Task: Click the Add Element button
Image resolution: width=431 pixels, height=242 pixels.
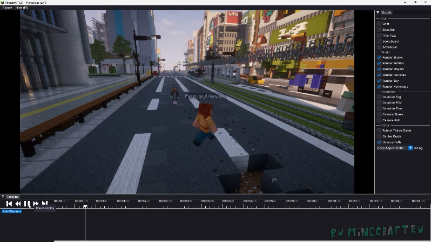Action: coord(11,211)
